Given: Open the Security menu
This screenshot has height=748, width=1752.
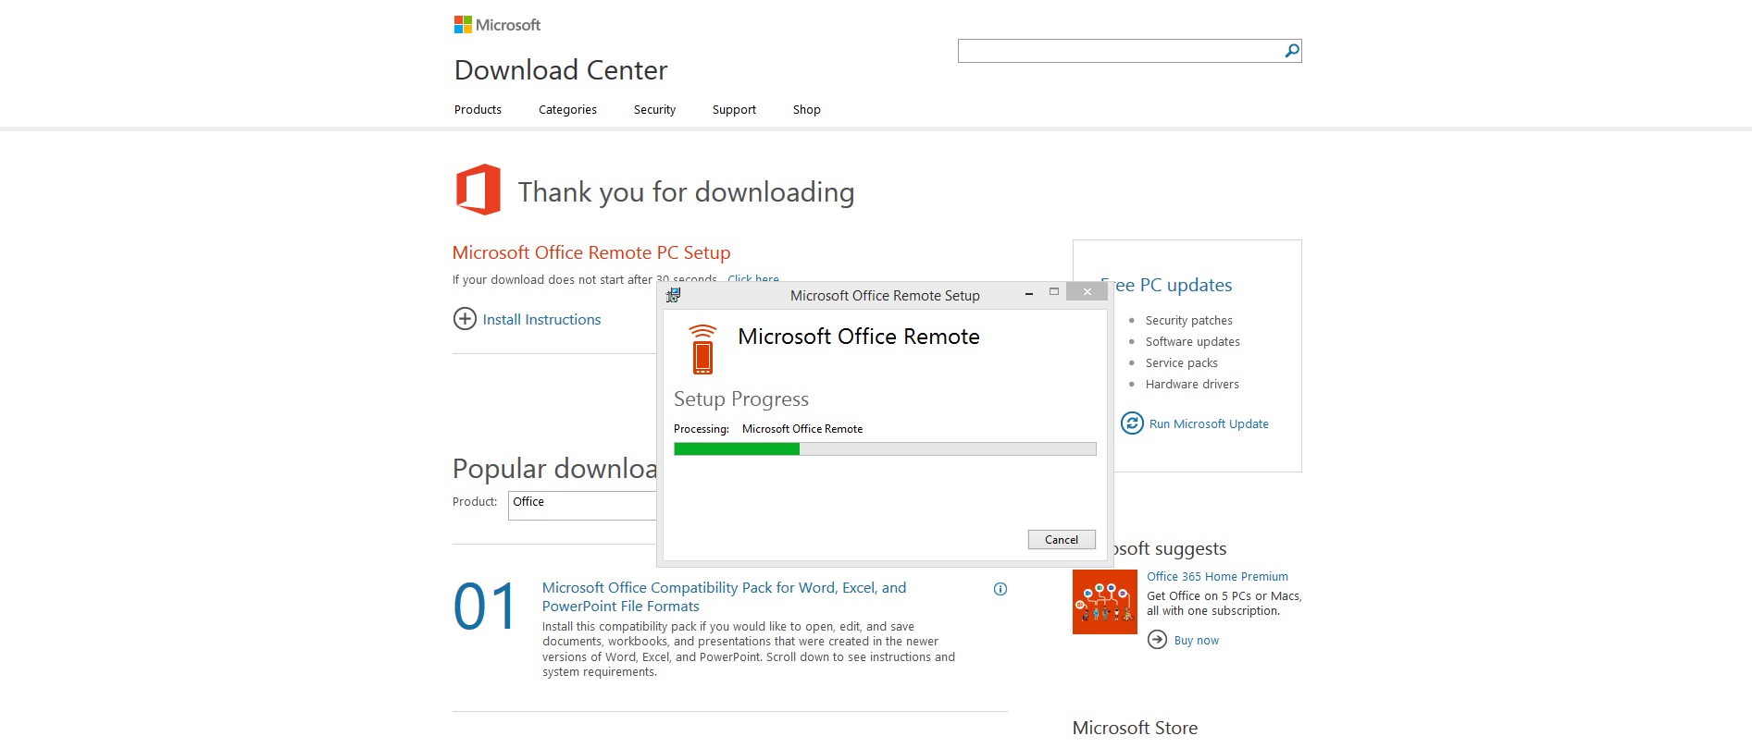Looking at the screenshot, I should [x=654, y=109].
